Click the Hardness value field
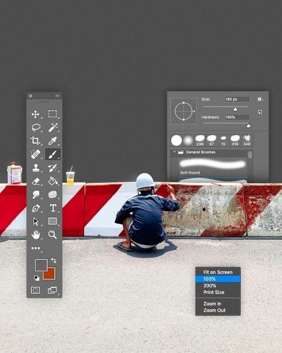Image resolution: width=282 pixels, height=353 pixels. click(237, 117)
